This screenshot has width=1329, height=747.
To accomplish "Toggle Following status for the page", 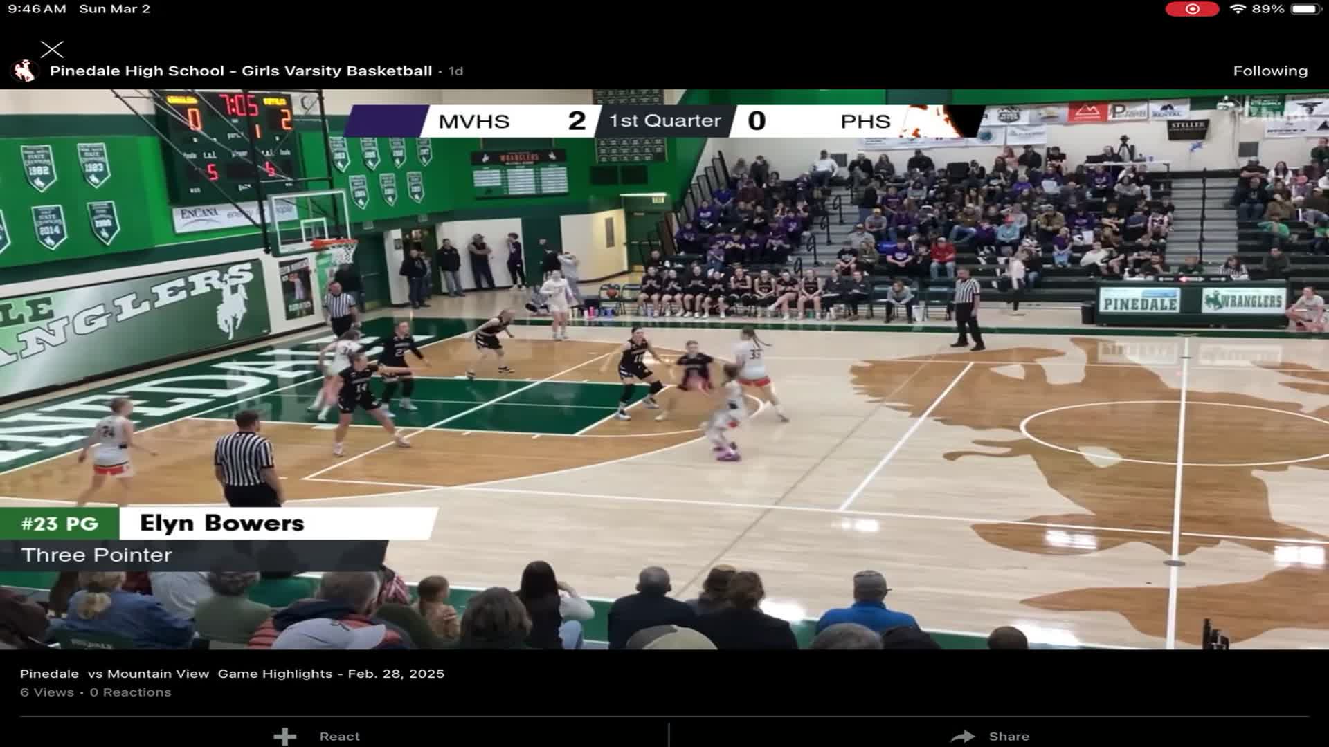I will [1270, 70].
